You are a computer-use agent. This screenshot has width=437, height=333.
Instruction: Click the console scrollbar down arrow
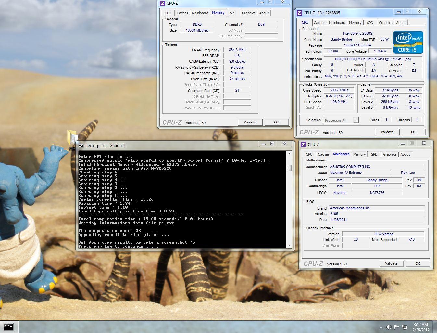289,246
